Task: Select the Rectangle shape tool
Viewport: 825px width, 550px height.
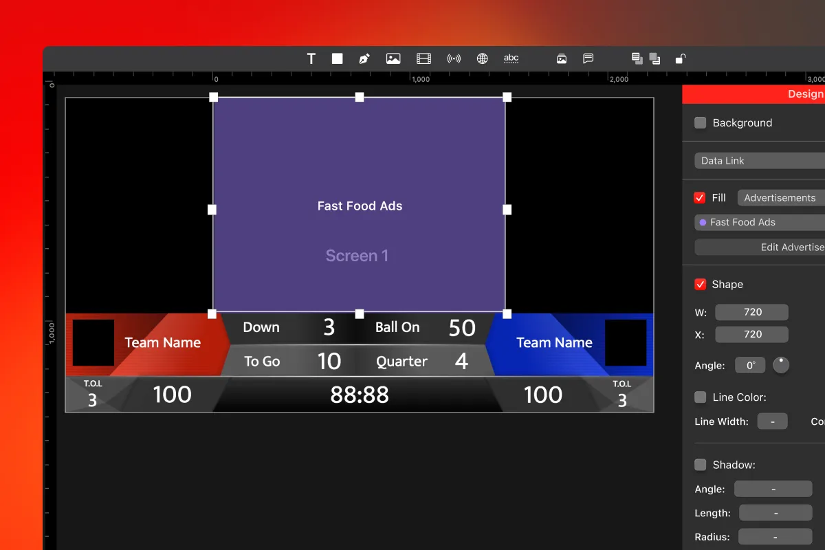Action: point(337,59)
